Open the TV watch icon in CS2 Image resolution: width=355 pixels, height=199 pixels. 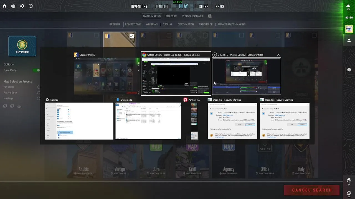click(x=13, y=6)
